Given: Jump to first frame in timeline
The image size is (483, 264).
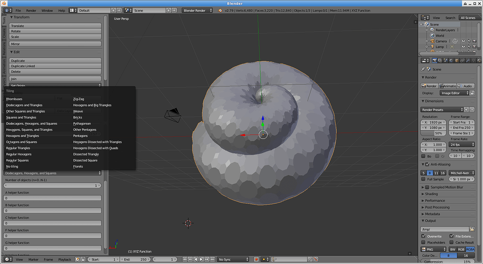Looking at the screenshot, I should pos(184,259).
